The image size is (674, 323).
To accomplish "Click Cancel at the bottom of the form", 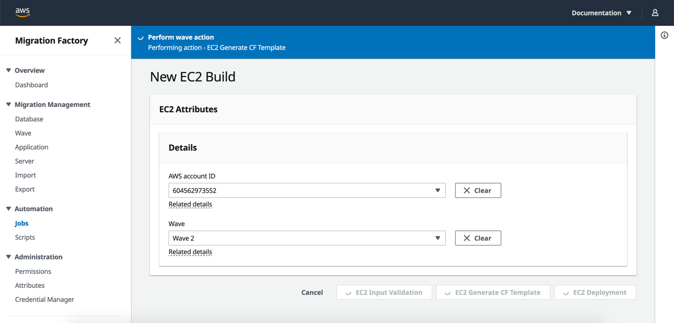I will (x=312, y=292).
